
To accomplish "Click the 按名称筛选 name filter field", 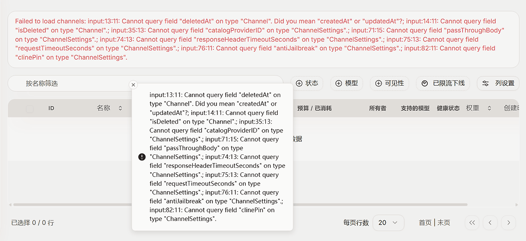I will (x=145, y=84).
